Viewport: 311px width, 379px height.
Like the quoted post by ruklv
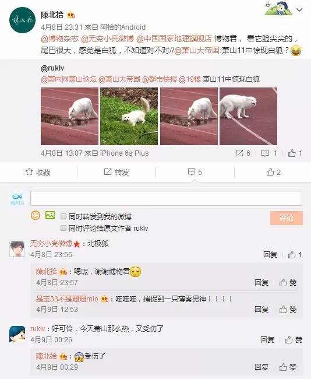[x=295, y=153]
